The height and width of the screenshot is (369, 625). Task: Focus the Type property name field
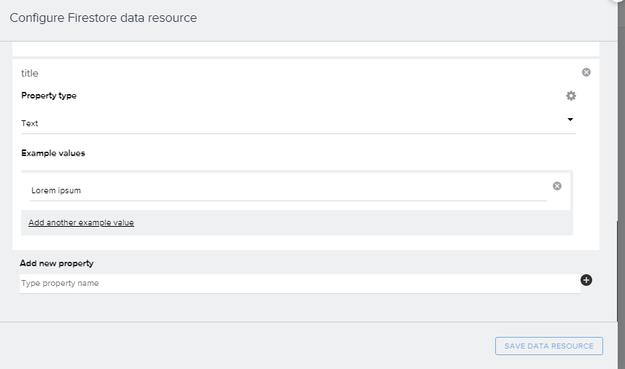[x=300, y=284]
